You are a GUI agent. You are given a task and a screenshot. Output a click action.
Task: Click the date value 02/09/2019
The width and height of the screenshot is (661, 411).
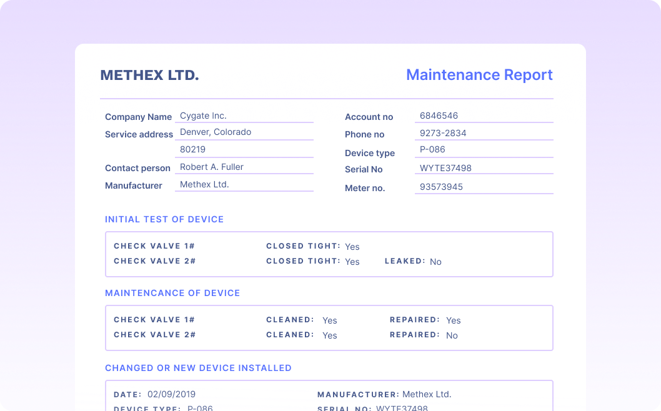tap(171, 394)
